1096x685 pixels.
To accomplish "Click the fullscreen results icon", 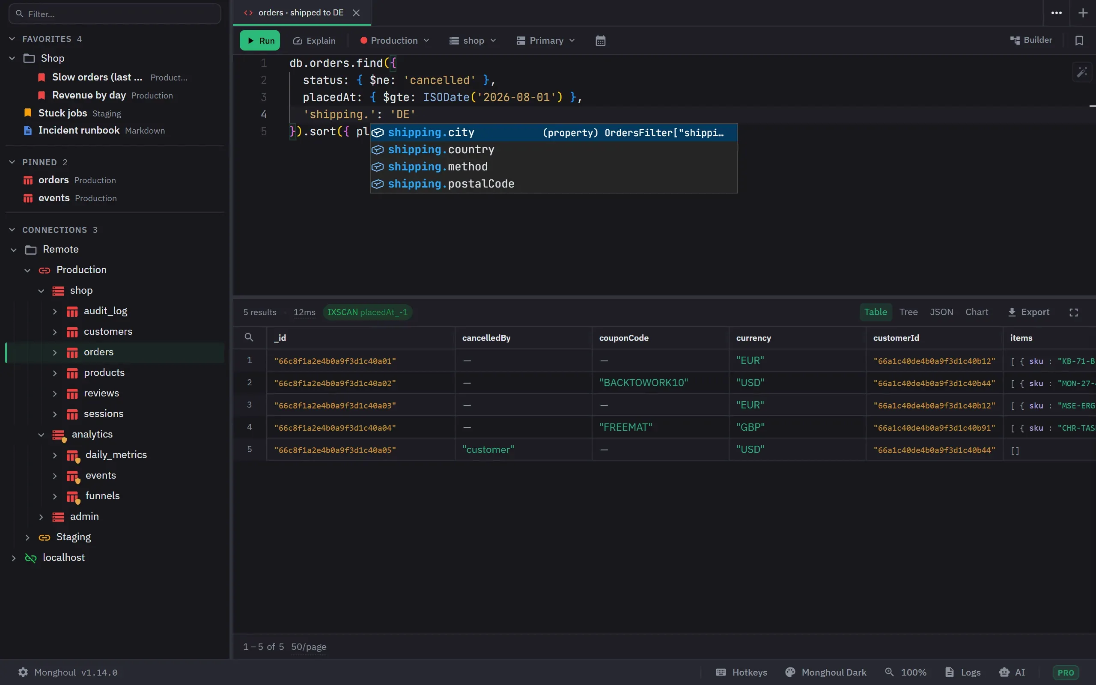I will [1073, 313].
